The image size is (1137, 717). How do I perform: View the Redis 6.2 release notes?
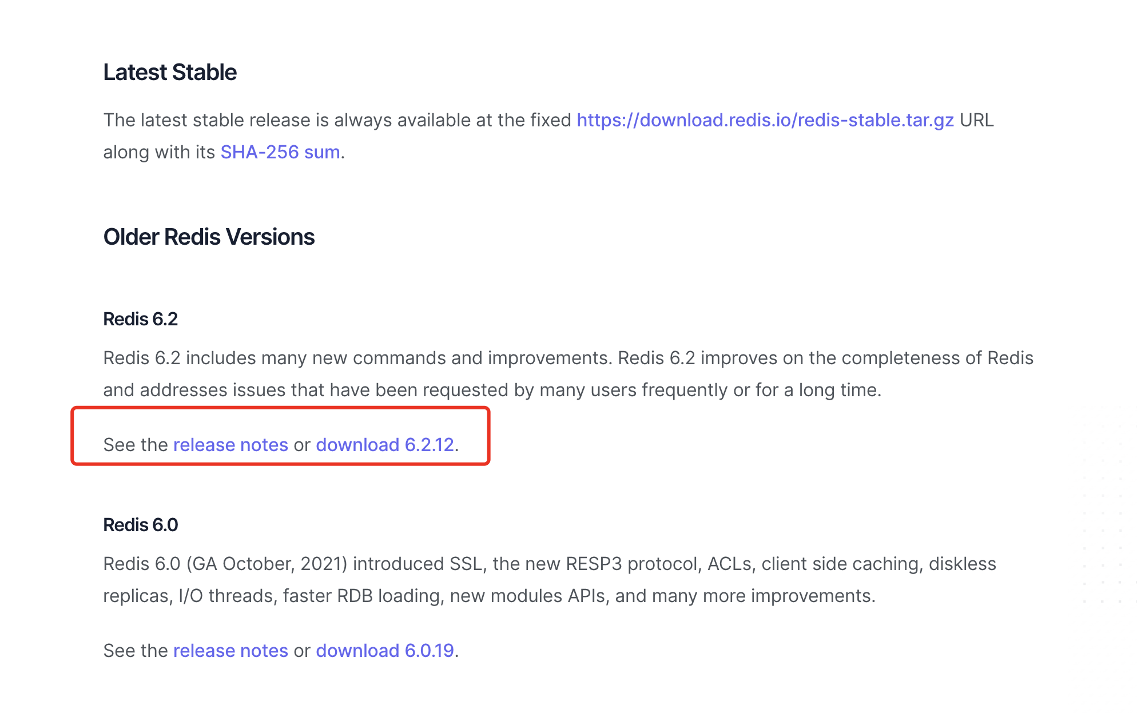230,445
